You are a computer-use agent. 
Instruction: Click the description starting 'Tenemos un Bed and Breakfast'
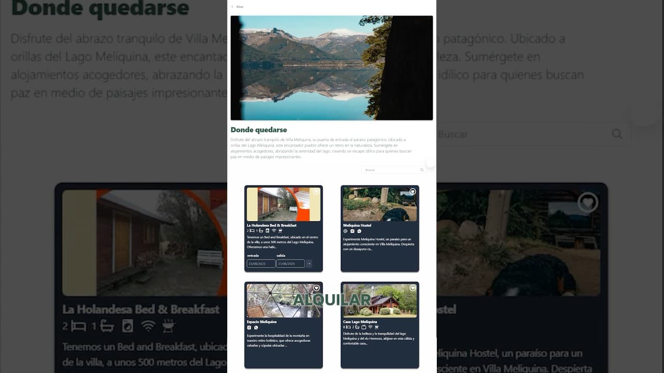click(x=283, y=242)
